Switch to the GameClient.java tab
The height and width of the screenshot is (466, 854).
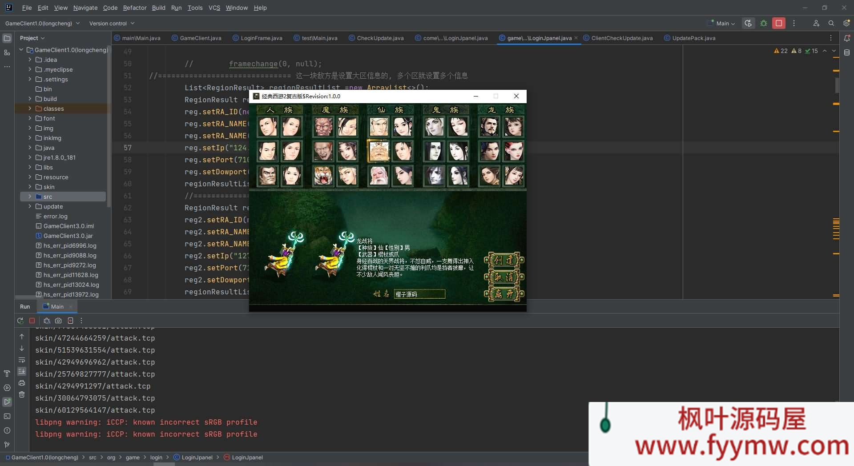pyautogui.click(x=196, y=38)
